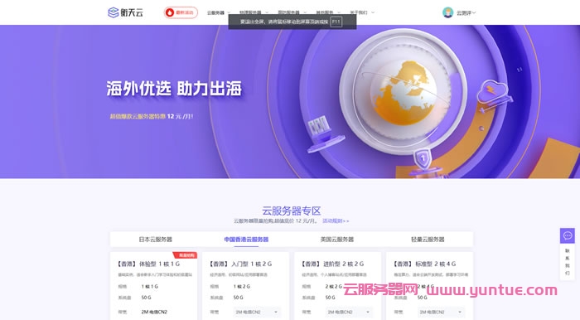This screenshot has height=320, width=580.
Task: Expand the 关于我们 navigation menu
Action: click(362, 12)
